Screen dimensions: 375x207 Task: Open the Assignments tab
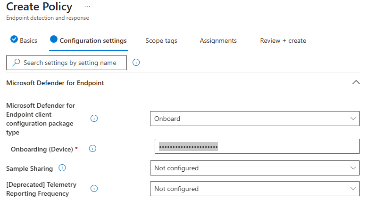tap(218, 40)
